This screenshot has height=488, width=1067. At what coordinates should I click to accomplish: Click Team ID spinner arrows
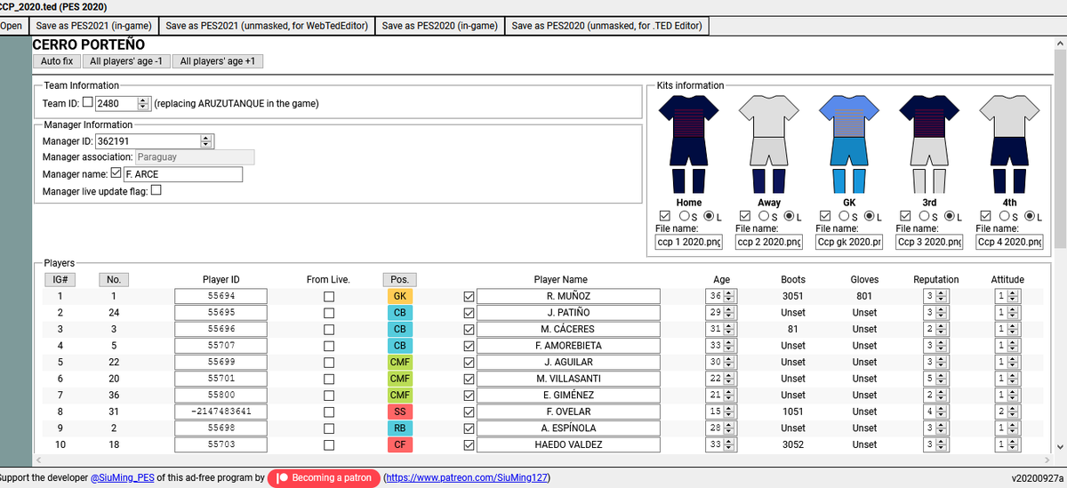[x=144, y=103]
